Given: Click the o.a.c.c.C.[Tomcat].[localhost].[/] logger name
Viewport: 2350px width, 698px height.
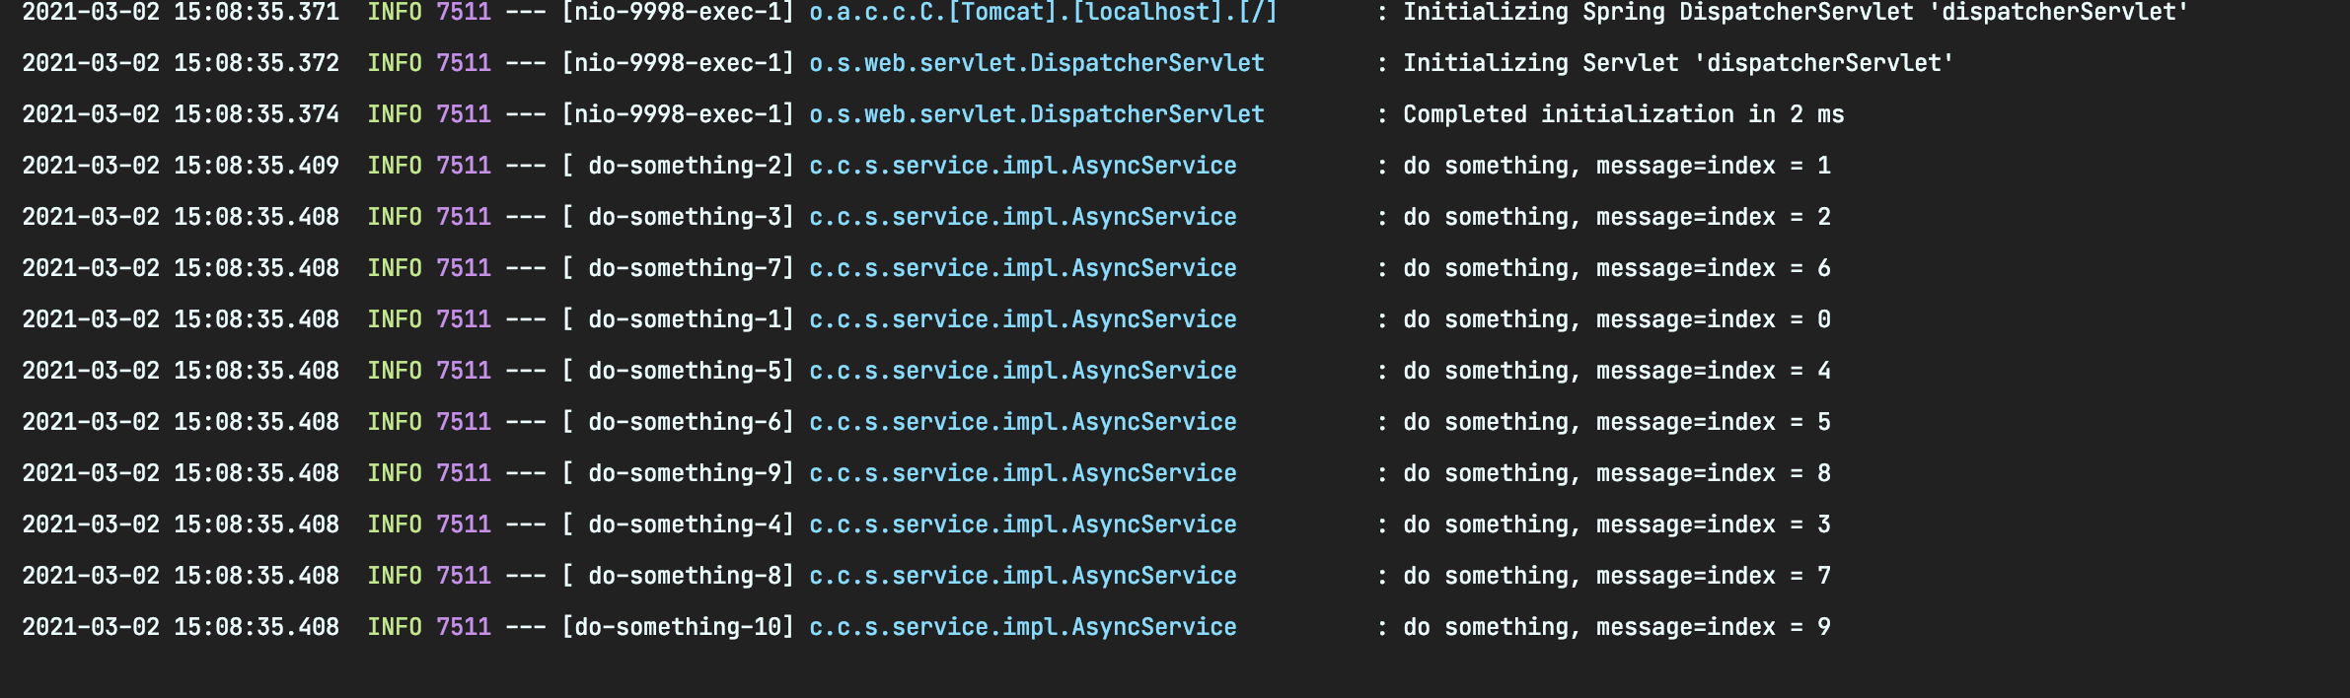Looking at the screenshot, I should (1042, 13).
